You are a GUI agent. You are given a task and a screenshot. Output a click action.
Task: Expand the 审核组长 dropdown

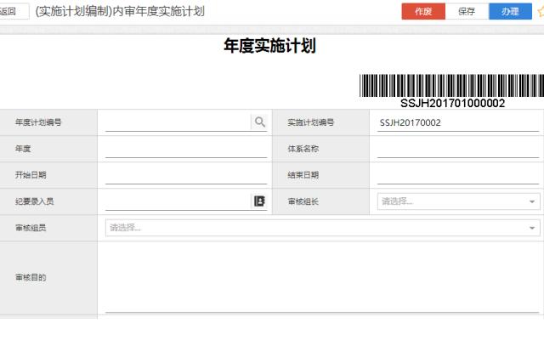(x=532, y=201)
